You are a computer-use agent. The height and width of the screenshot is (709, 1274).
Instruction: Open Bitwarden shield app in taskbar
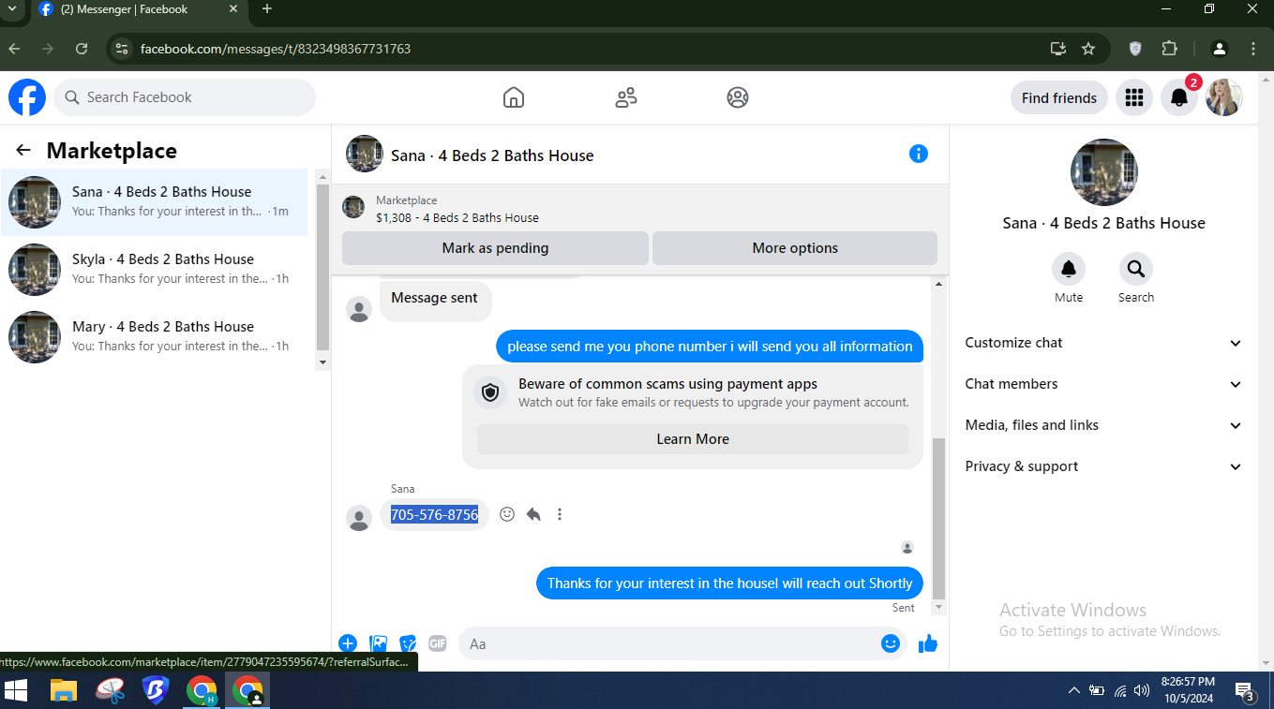[x=155, y=691]
